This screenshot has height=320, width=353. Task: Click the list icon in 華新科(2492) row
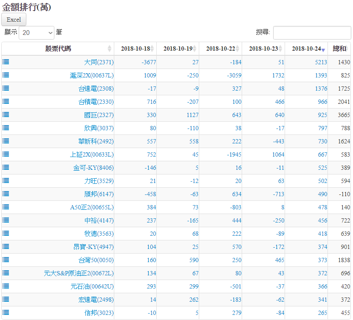click(x=6, y=141)
